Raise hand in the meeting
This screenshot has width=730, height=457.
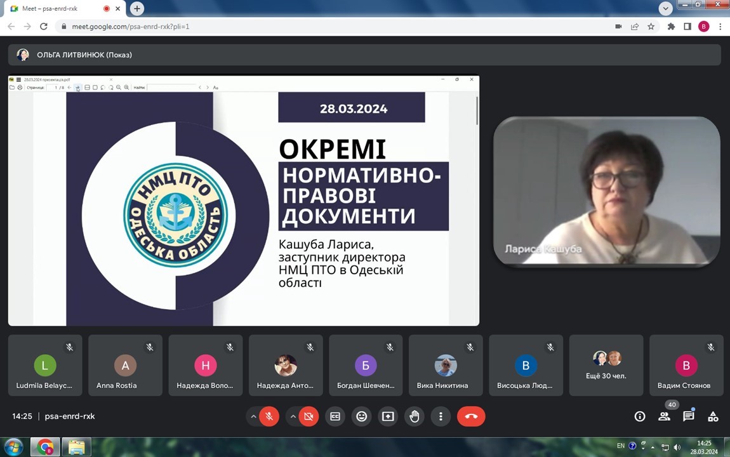pyautogui.click(x=415, y=416)
